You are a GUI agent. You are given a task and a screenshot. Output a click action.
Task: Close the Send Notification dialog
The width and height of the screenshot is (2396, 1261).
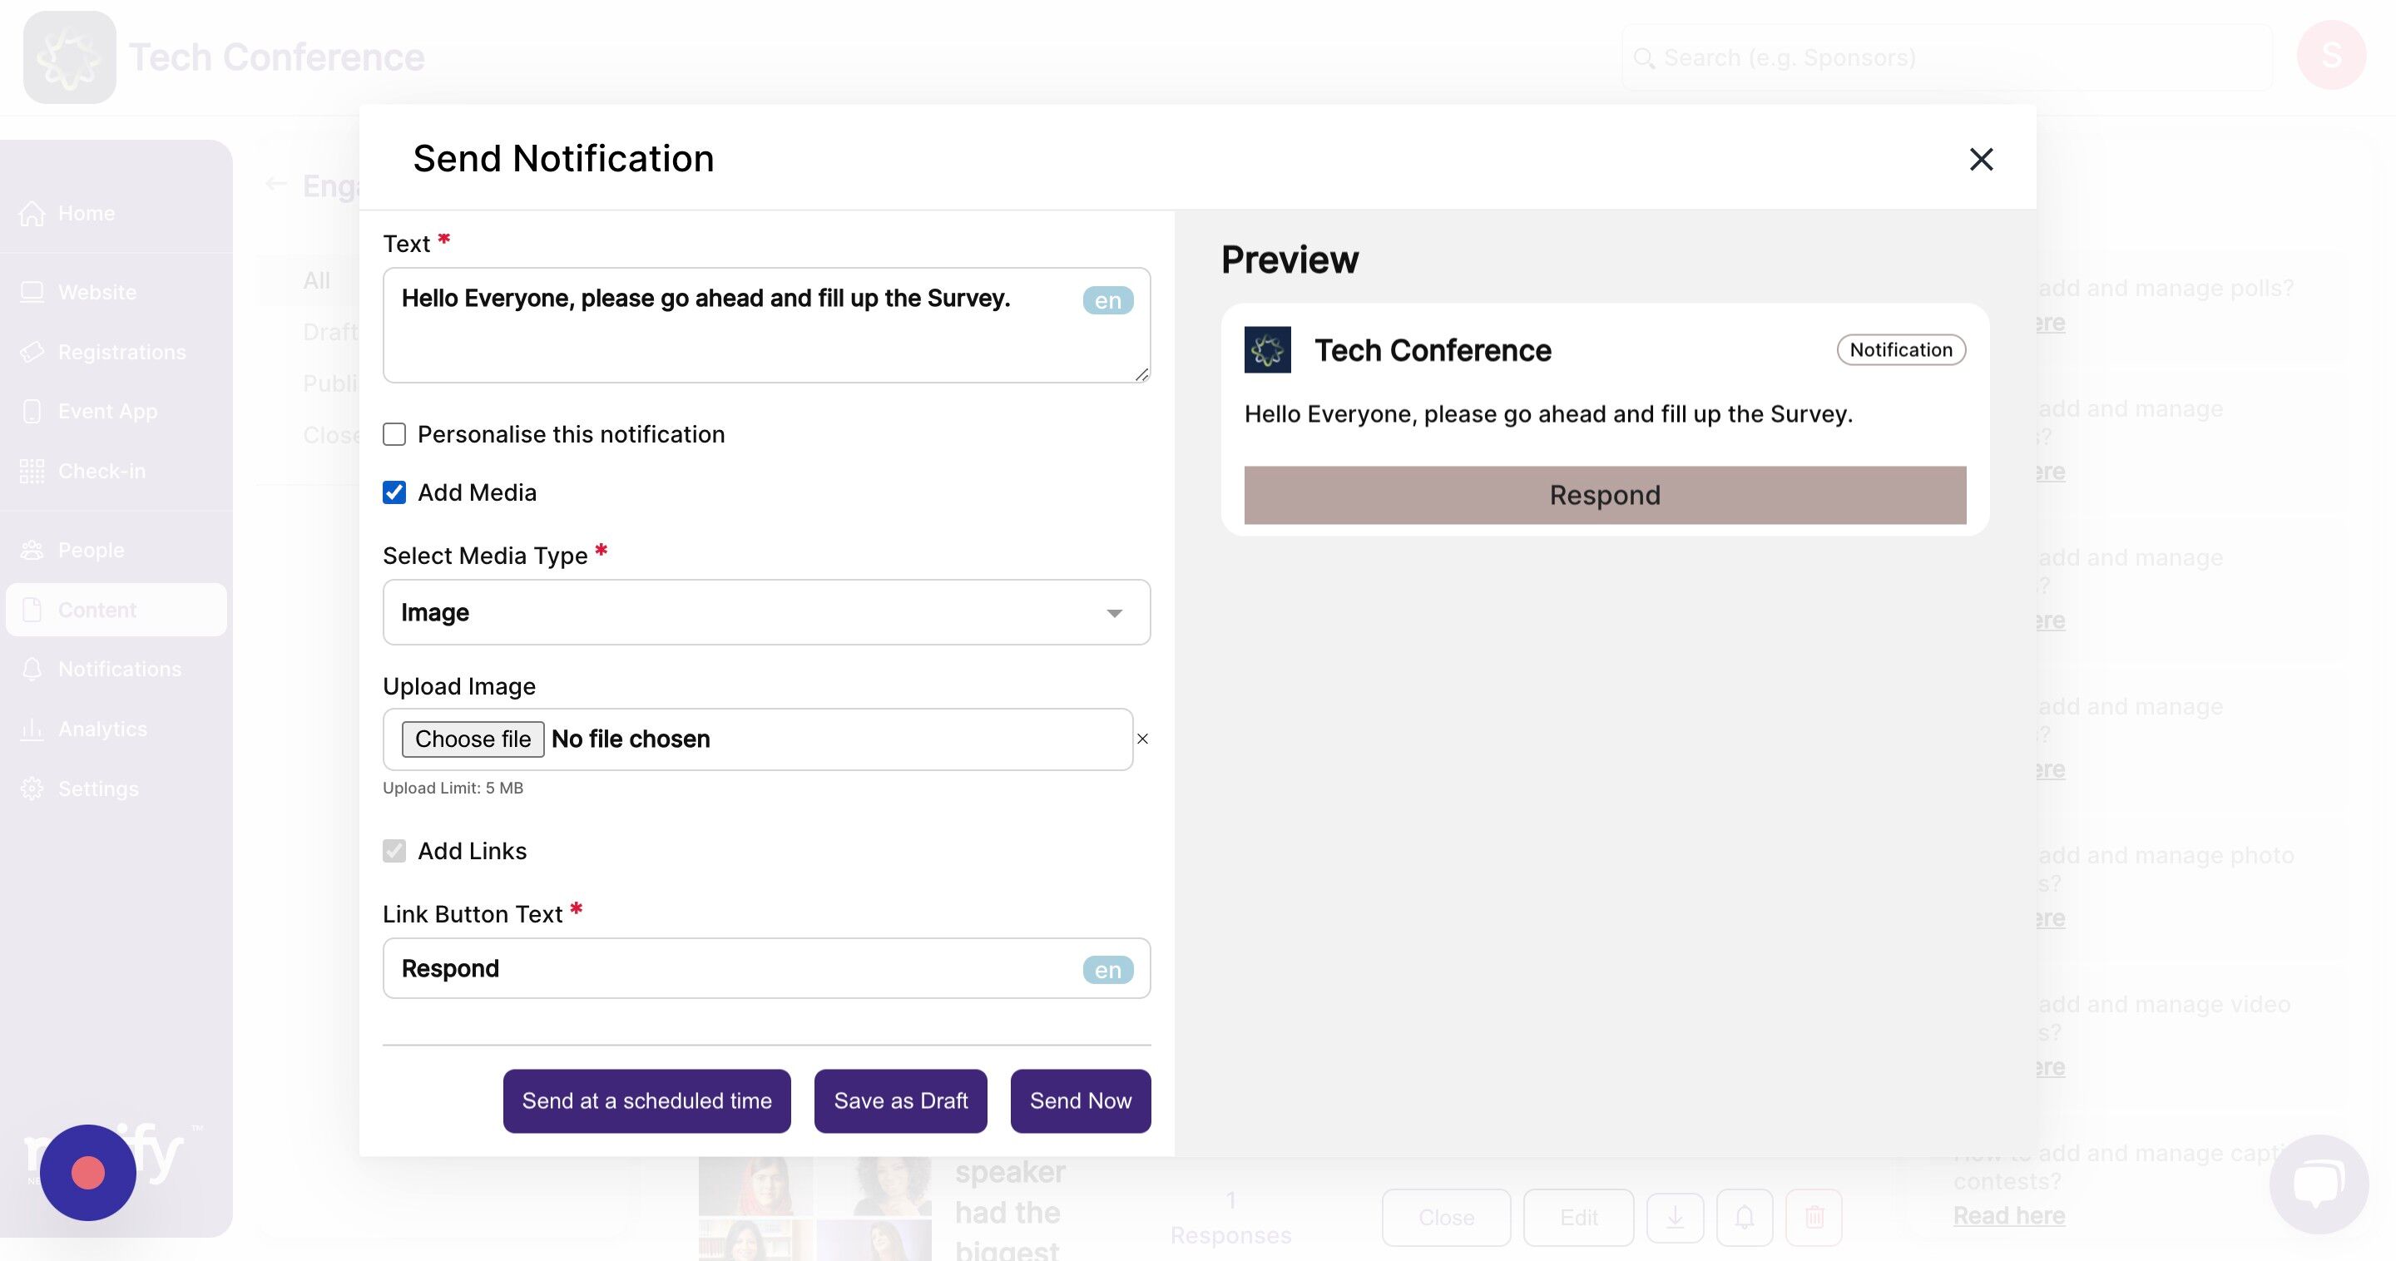pos(1980,159)
